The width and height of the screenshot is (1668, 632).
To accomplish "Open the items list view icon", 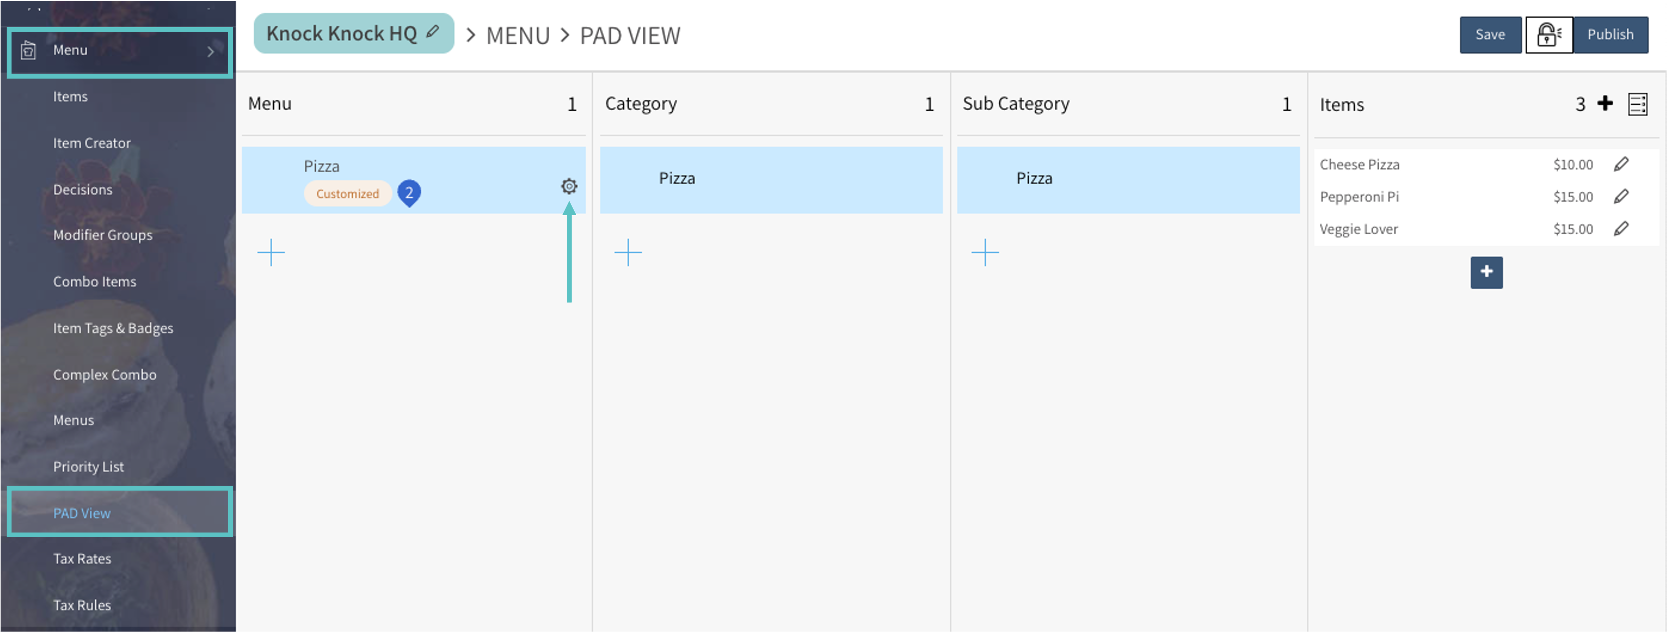I will [x=1637, y=104].
